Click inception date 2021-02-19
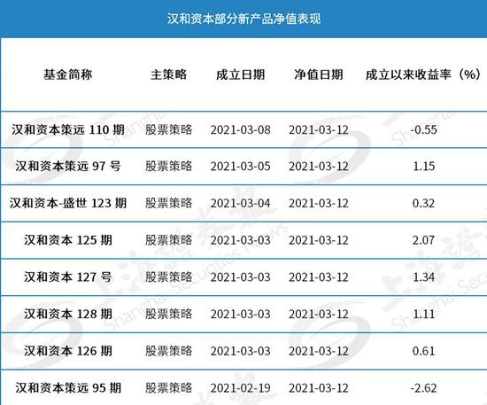 240,388
